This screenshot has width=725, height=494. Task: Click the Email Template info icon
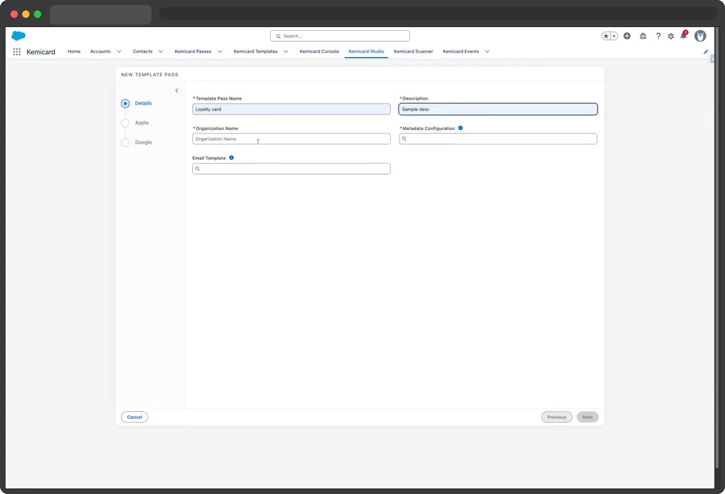(x=231, y=157)
